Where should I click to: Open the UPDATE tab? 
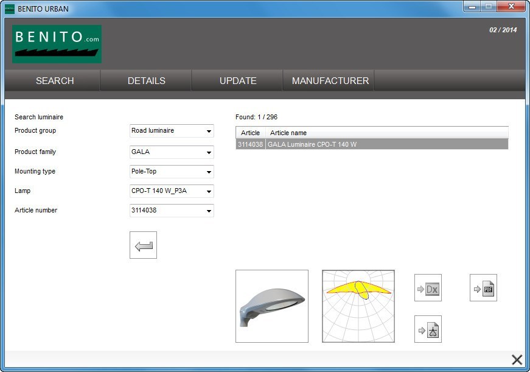pyautogui.click(x=237, y=80)
